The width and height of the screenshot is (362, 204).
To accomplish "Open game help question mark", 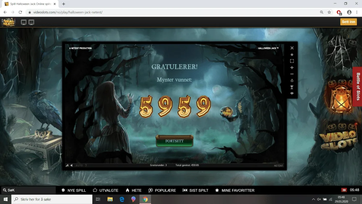I will tap(86, 166).
